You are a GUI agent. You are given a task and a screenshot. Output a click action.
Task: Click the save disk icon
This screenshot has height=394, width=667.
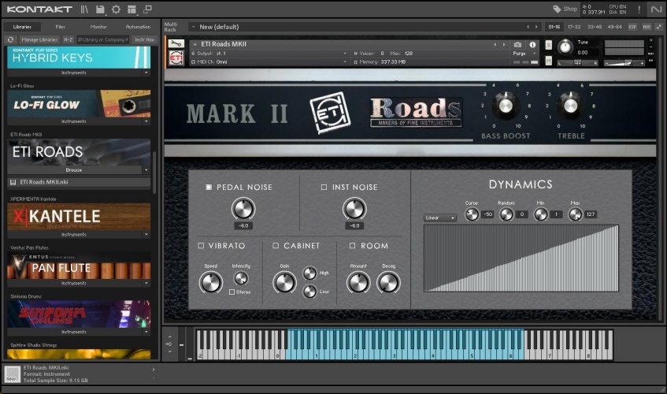(101, 9)
